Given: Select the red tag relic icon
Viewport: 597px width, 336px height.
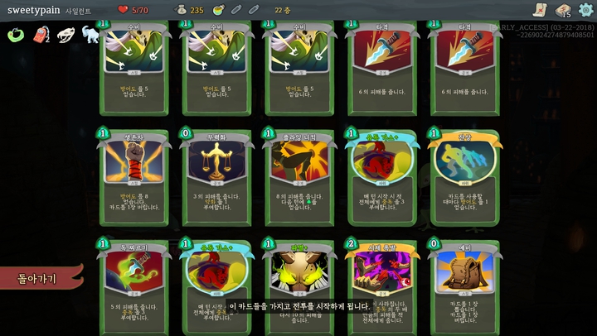Looking at the screenshot, I should point(41,35).
